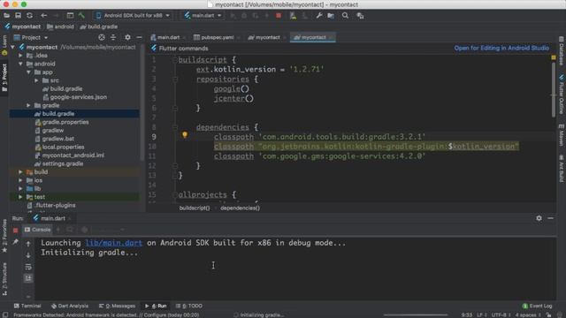Open the Dart Analysis tool window tab
The width and height of the screenshot is (566, 318).
[x=70, y=307]
